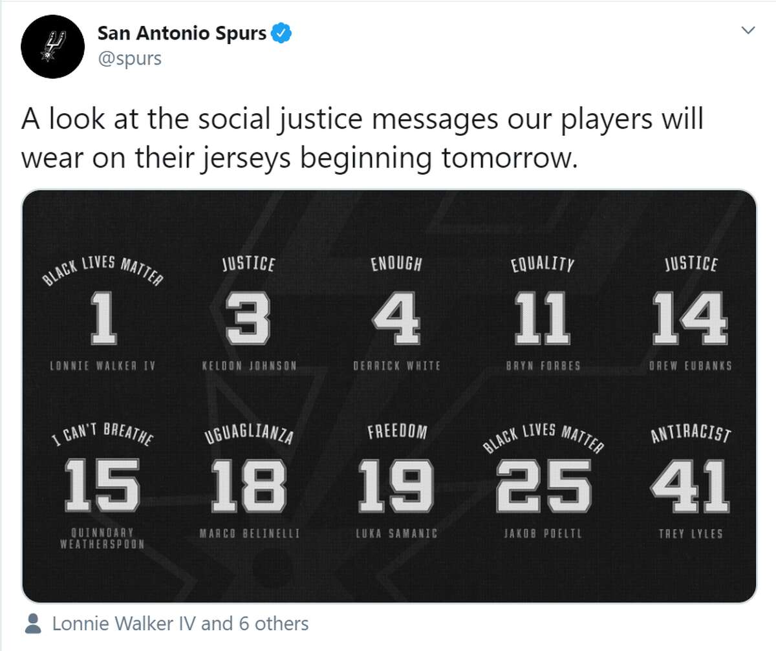This screenshot has height=651, width=776.
Task: Open the San Antonio Spurs account name
Action: tap(182, 33)
